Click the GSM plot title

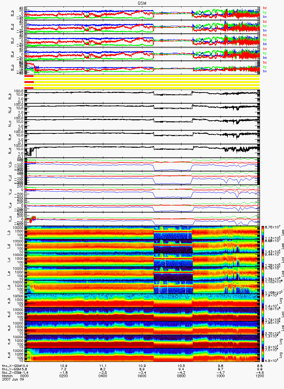tap(142, 3)
